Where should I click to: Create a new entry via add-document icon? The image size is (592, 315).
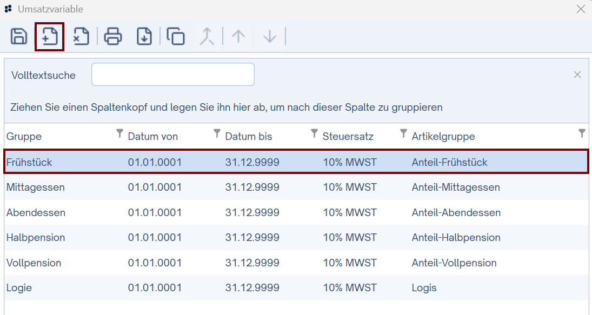point(50,37)
